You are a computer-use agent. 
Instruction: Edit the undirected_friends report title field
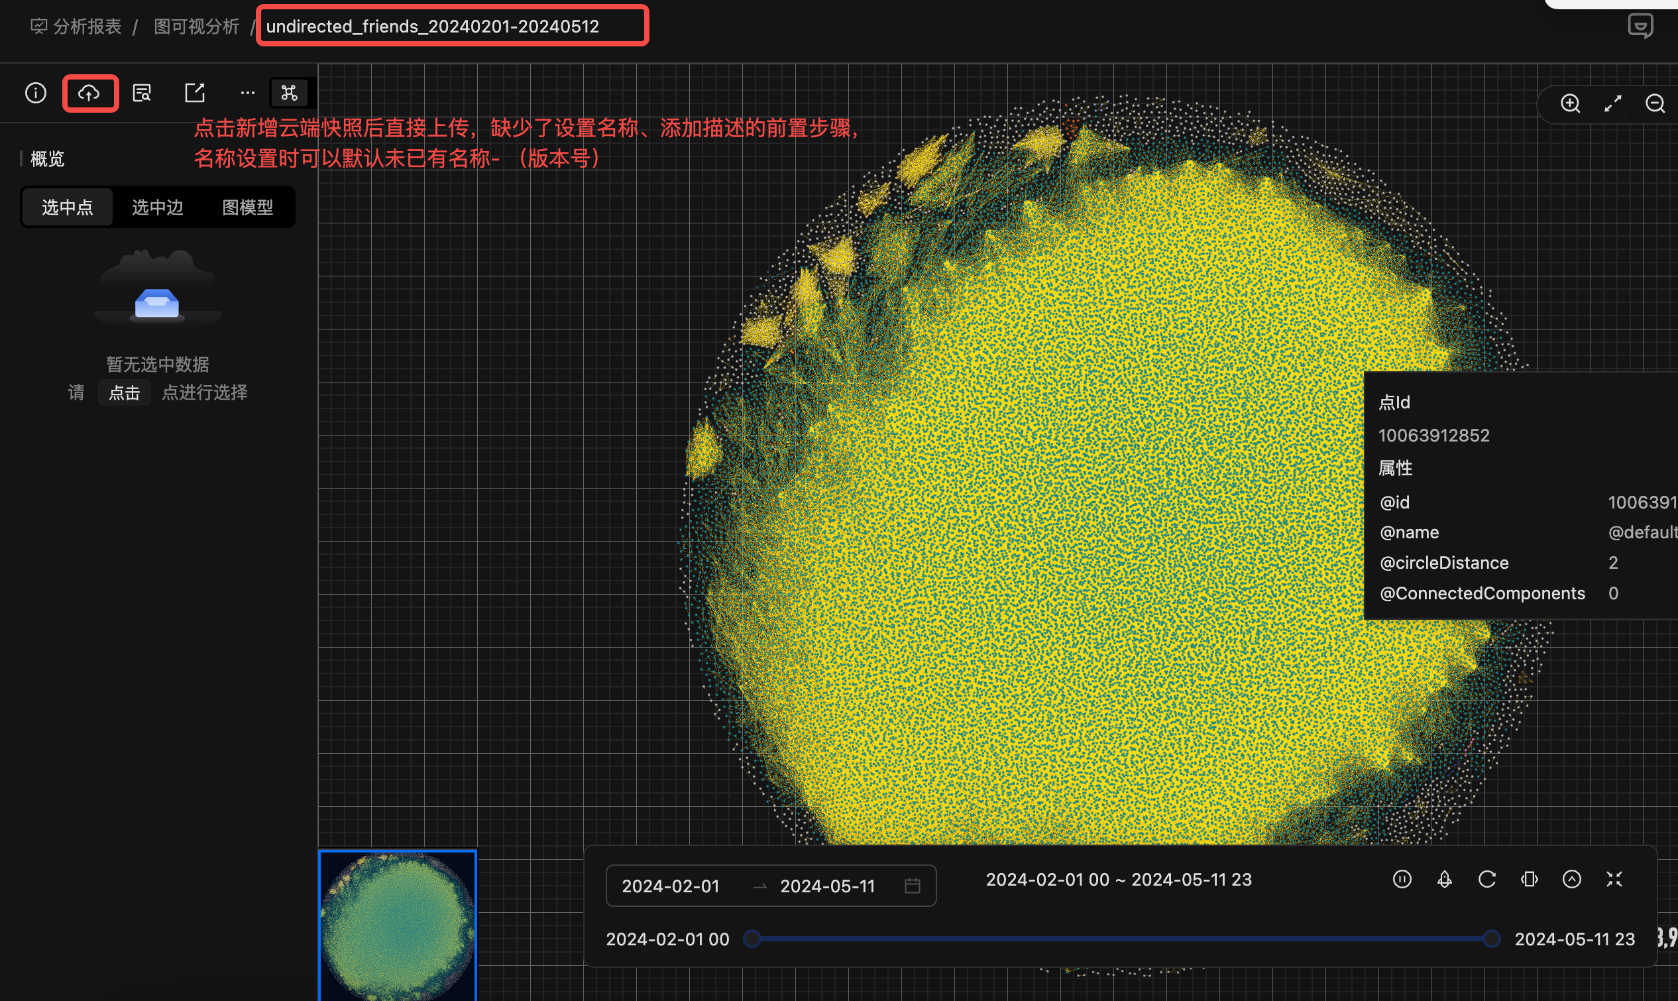point(453,26)
